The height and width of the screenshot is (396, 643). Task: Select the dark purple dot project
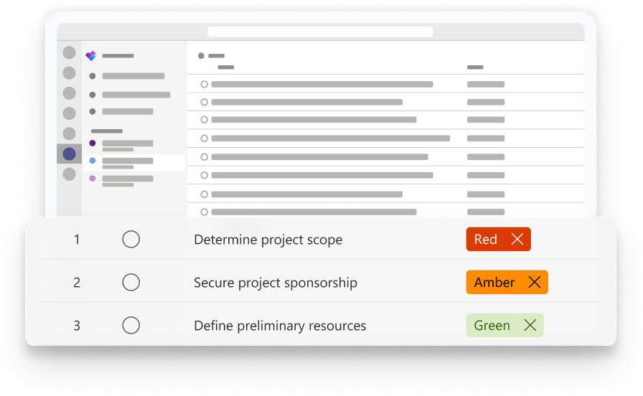tap(127, 143)
